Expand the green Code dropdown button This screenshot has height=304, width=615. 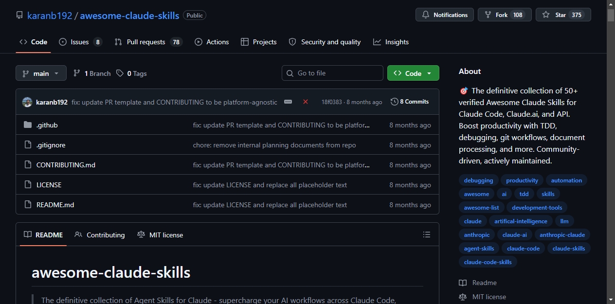(413, 73)
